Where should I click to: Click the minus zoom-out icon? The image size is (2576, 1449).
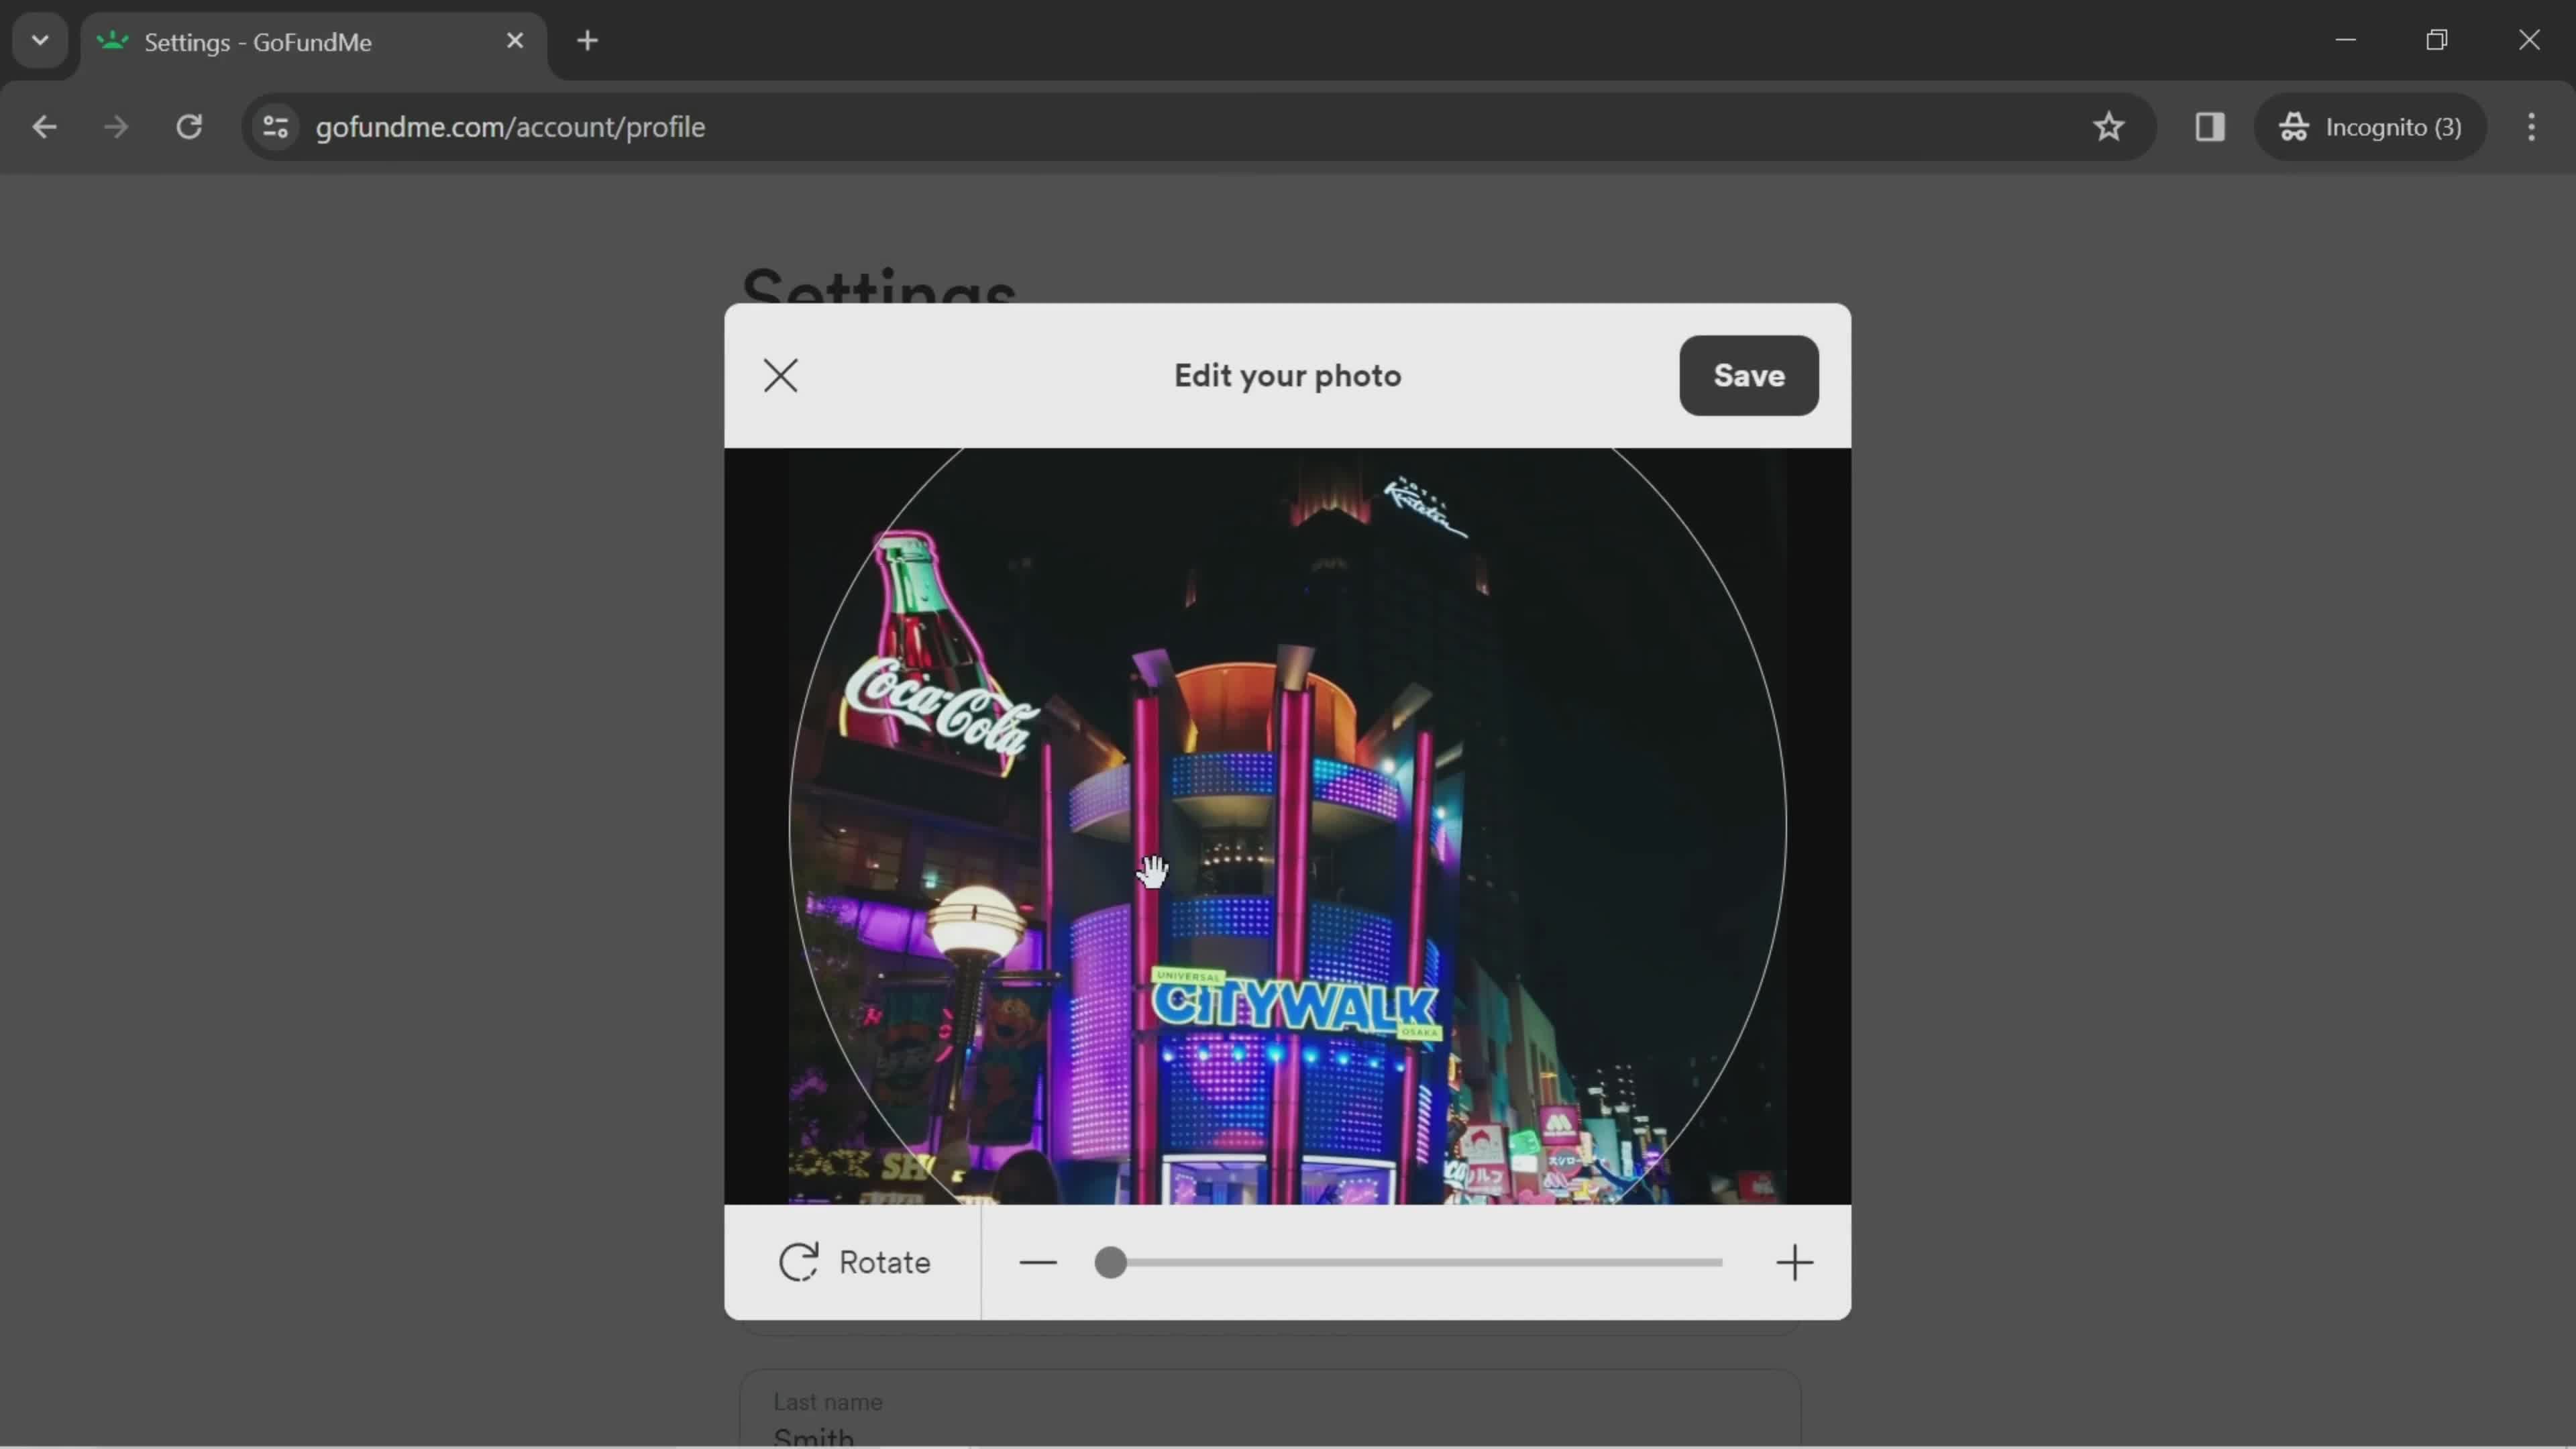[1038, 1263]
